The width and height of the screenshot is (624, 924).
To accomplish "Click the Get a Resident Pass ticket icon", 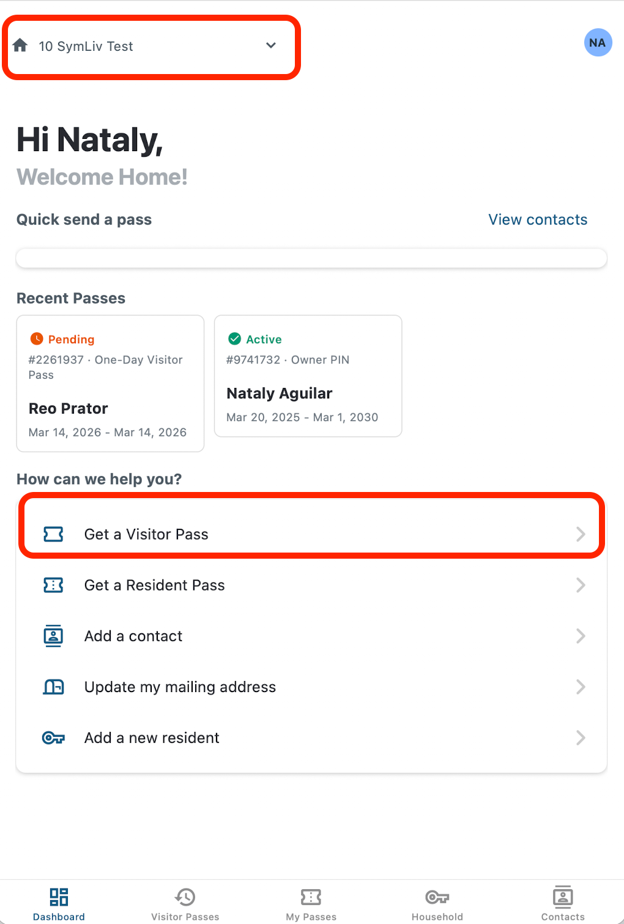I will pyautogui.click(x=53, y=586).
